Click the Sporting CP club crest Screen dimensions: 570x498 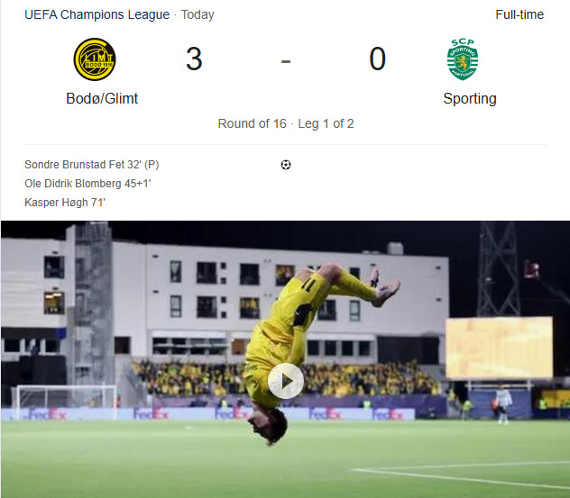(x=463, y=59)
